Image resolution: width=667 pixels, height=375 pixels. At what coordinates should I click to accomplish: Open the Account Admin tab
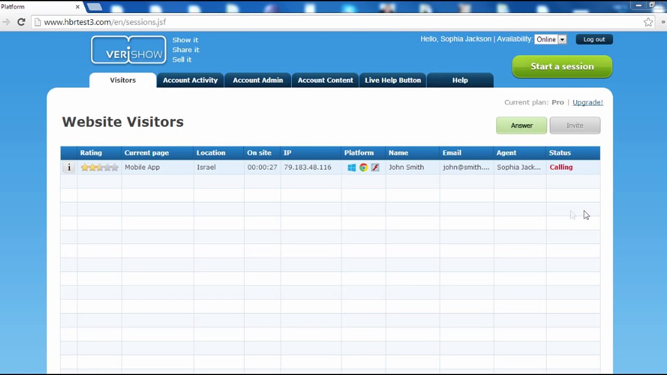[258, 80]
